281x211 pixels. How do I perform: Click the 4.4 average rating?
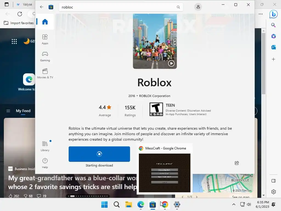[105, 107]
